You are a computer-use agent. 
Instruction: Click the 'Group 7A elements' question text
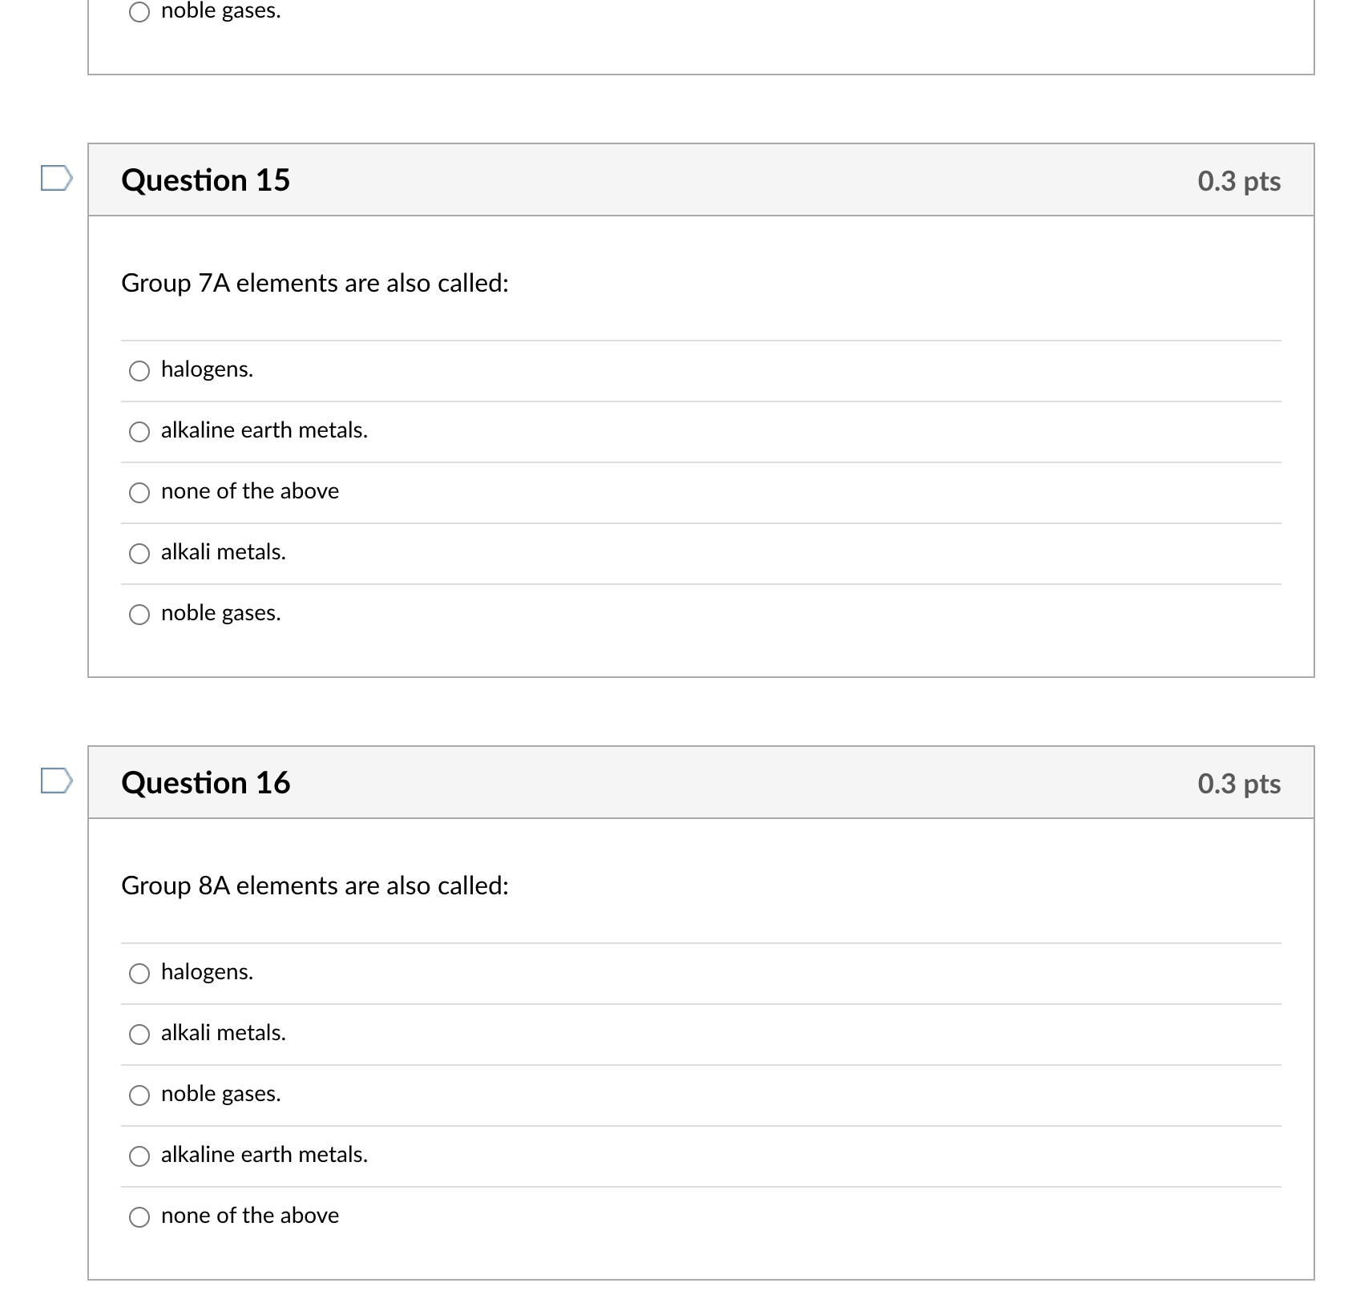point(315,284)
